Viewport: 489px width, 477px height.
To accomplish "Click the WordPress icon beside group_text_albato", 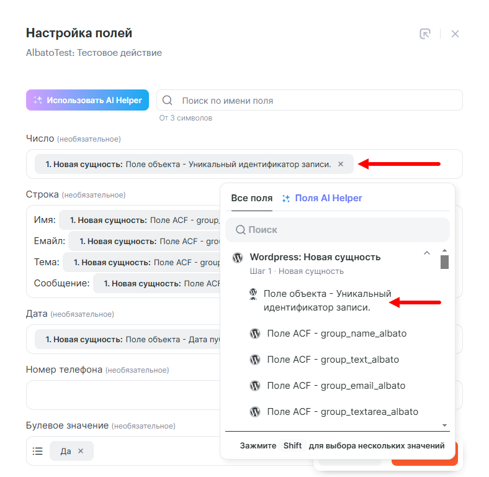I will pos(254,360).
